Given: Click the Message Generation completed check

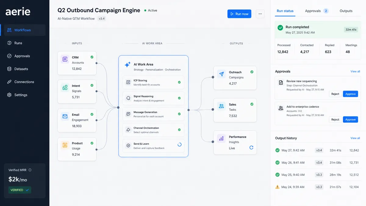Looking at the screenshot, I should [179, 114].
